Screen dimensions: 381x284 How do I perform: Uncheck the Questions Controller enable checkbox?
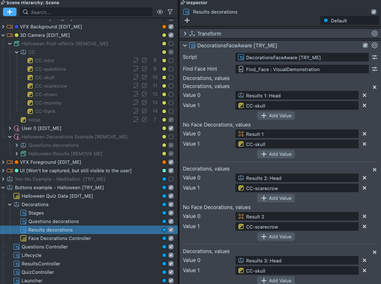(x=171, y=247)
